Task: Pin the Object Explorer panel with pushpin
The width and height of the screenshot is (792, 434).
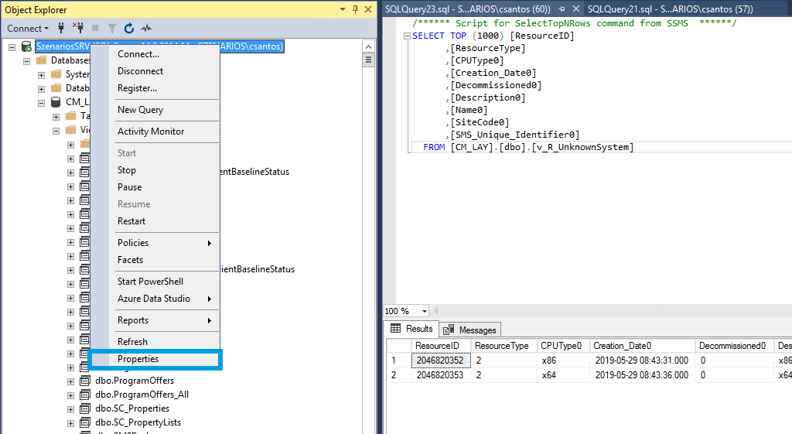Action: 354,10
